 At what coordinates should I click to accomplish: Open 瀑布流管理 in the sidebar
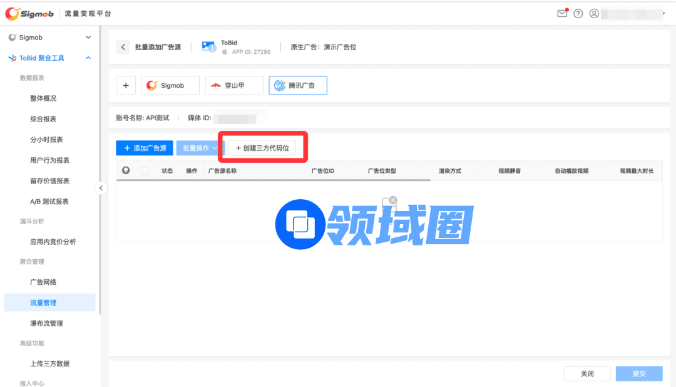coord(46,323)
